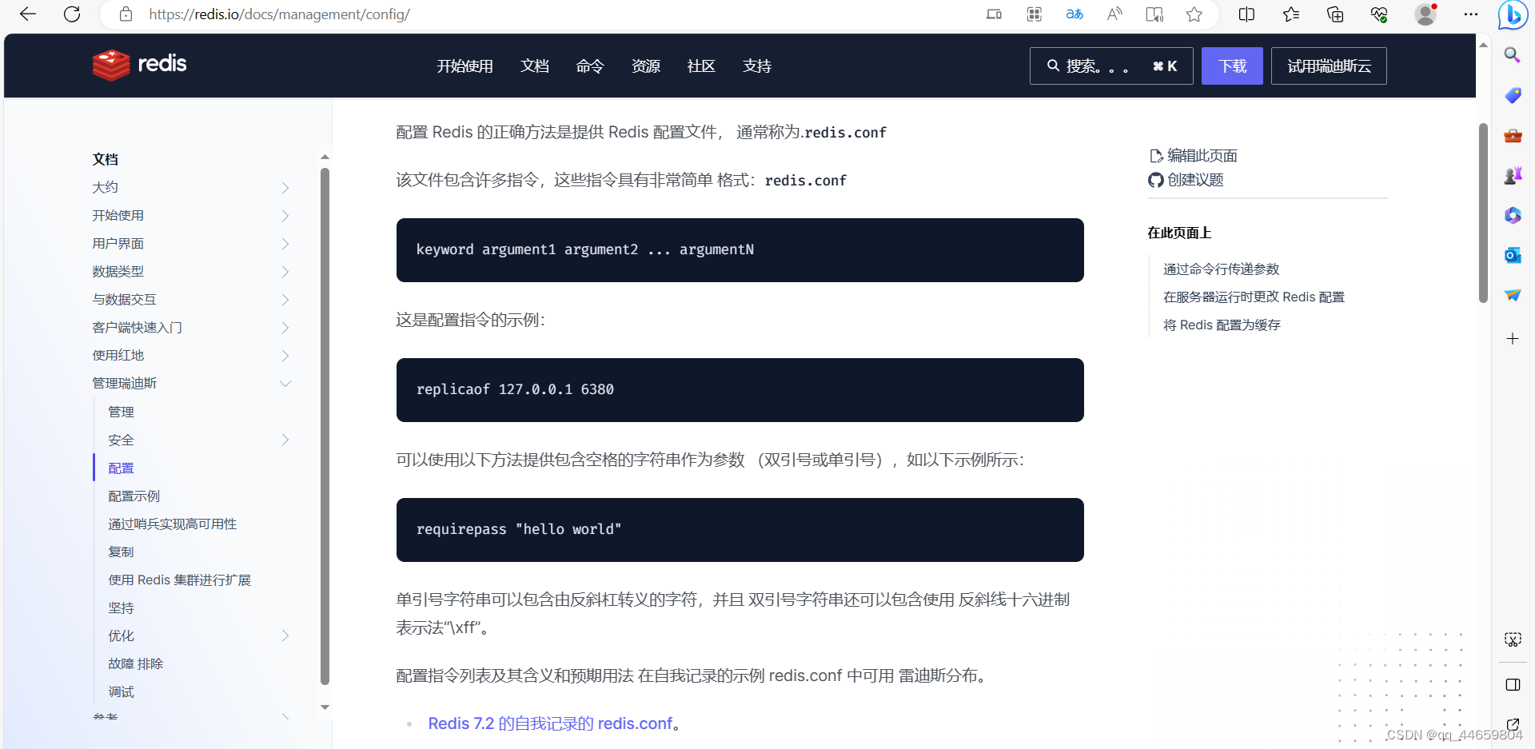Screen dimensions: 1535x749
Task: Click the sidebar scroll down arrow
Action: point(325,707)
